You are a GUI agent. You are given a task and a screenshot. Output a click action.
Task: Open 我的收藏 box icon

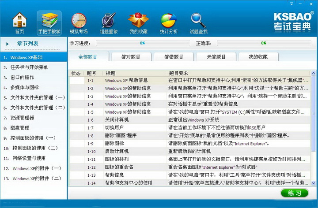pyautogui.click(x=139, y=23)
